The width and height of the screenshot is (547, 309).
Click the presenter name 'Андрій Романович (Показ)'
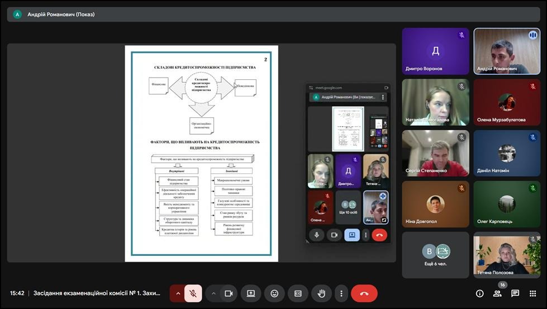click(x=61, y=15)
